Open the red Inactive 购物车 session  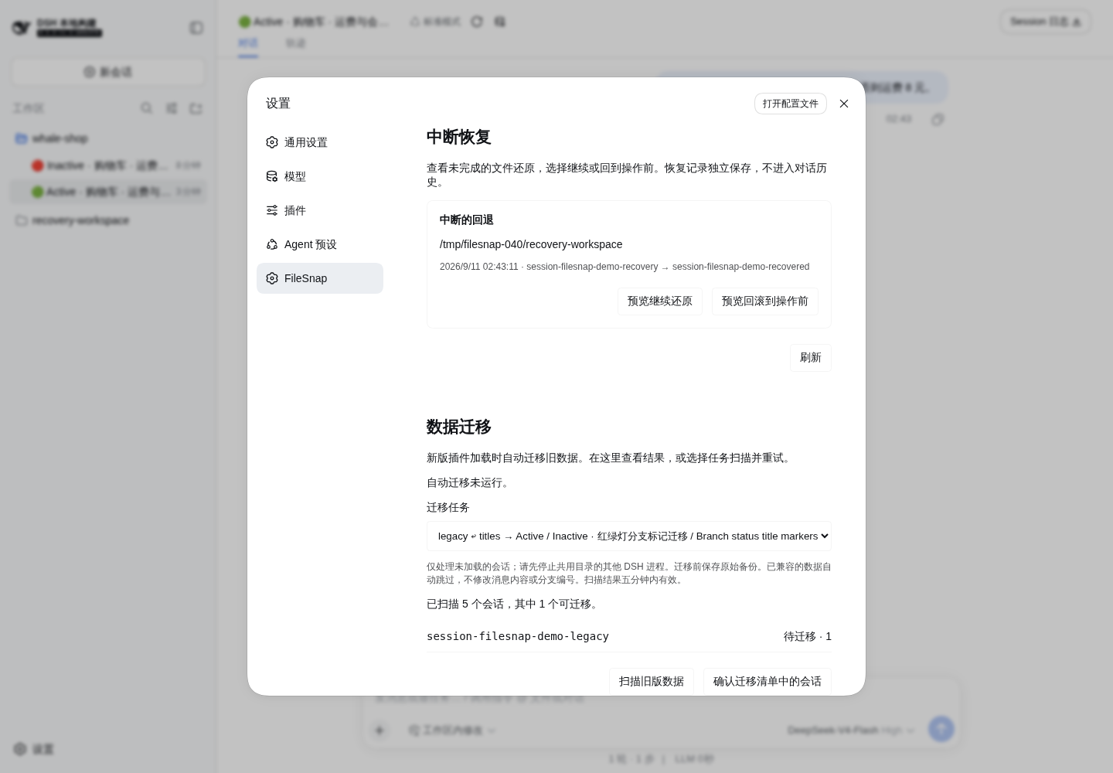108,165
